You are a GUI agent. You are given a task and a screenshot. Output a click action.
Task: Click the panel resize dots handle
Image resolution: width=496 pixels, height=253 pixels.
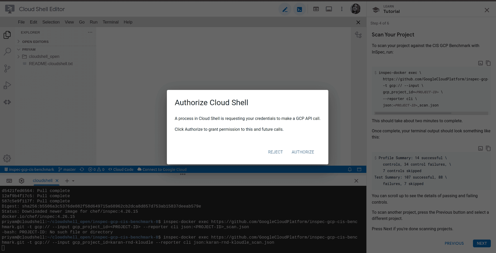click(x=183, y=174)
